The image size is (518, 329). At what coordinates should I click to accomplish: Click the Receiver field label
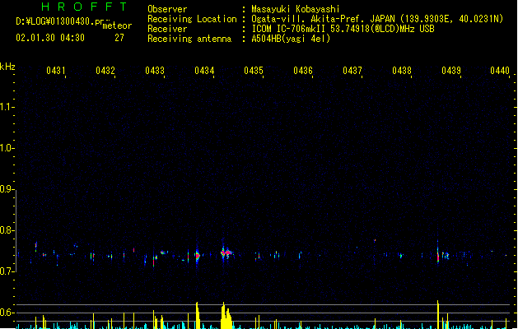point(167,29)
